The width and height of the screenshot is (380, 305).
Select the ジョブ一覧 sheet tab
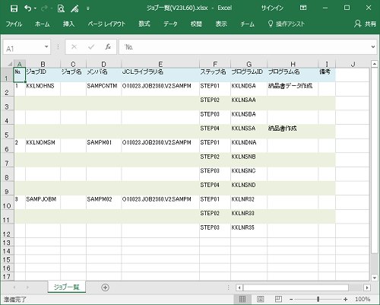point(67,287)
